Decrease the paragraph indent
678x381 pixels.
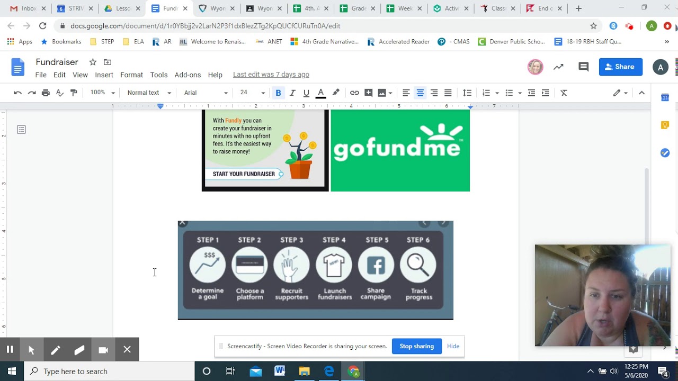531,93
